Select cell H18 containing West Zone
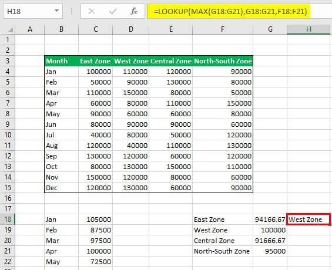Image resolution: width=332 pixels, height=270 pixels. tap(308, 220)
